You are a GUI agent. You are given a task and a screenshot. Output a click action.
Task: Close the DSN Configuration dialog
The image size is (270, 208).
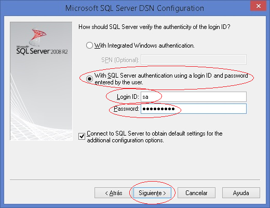258,6
